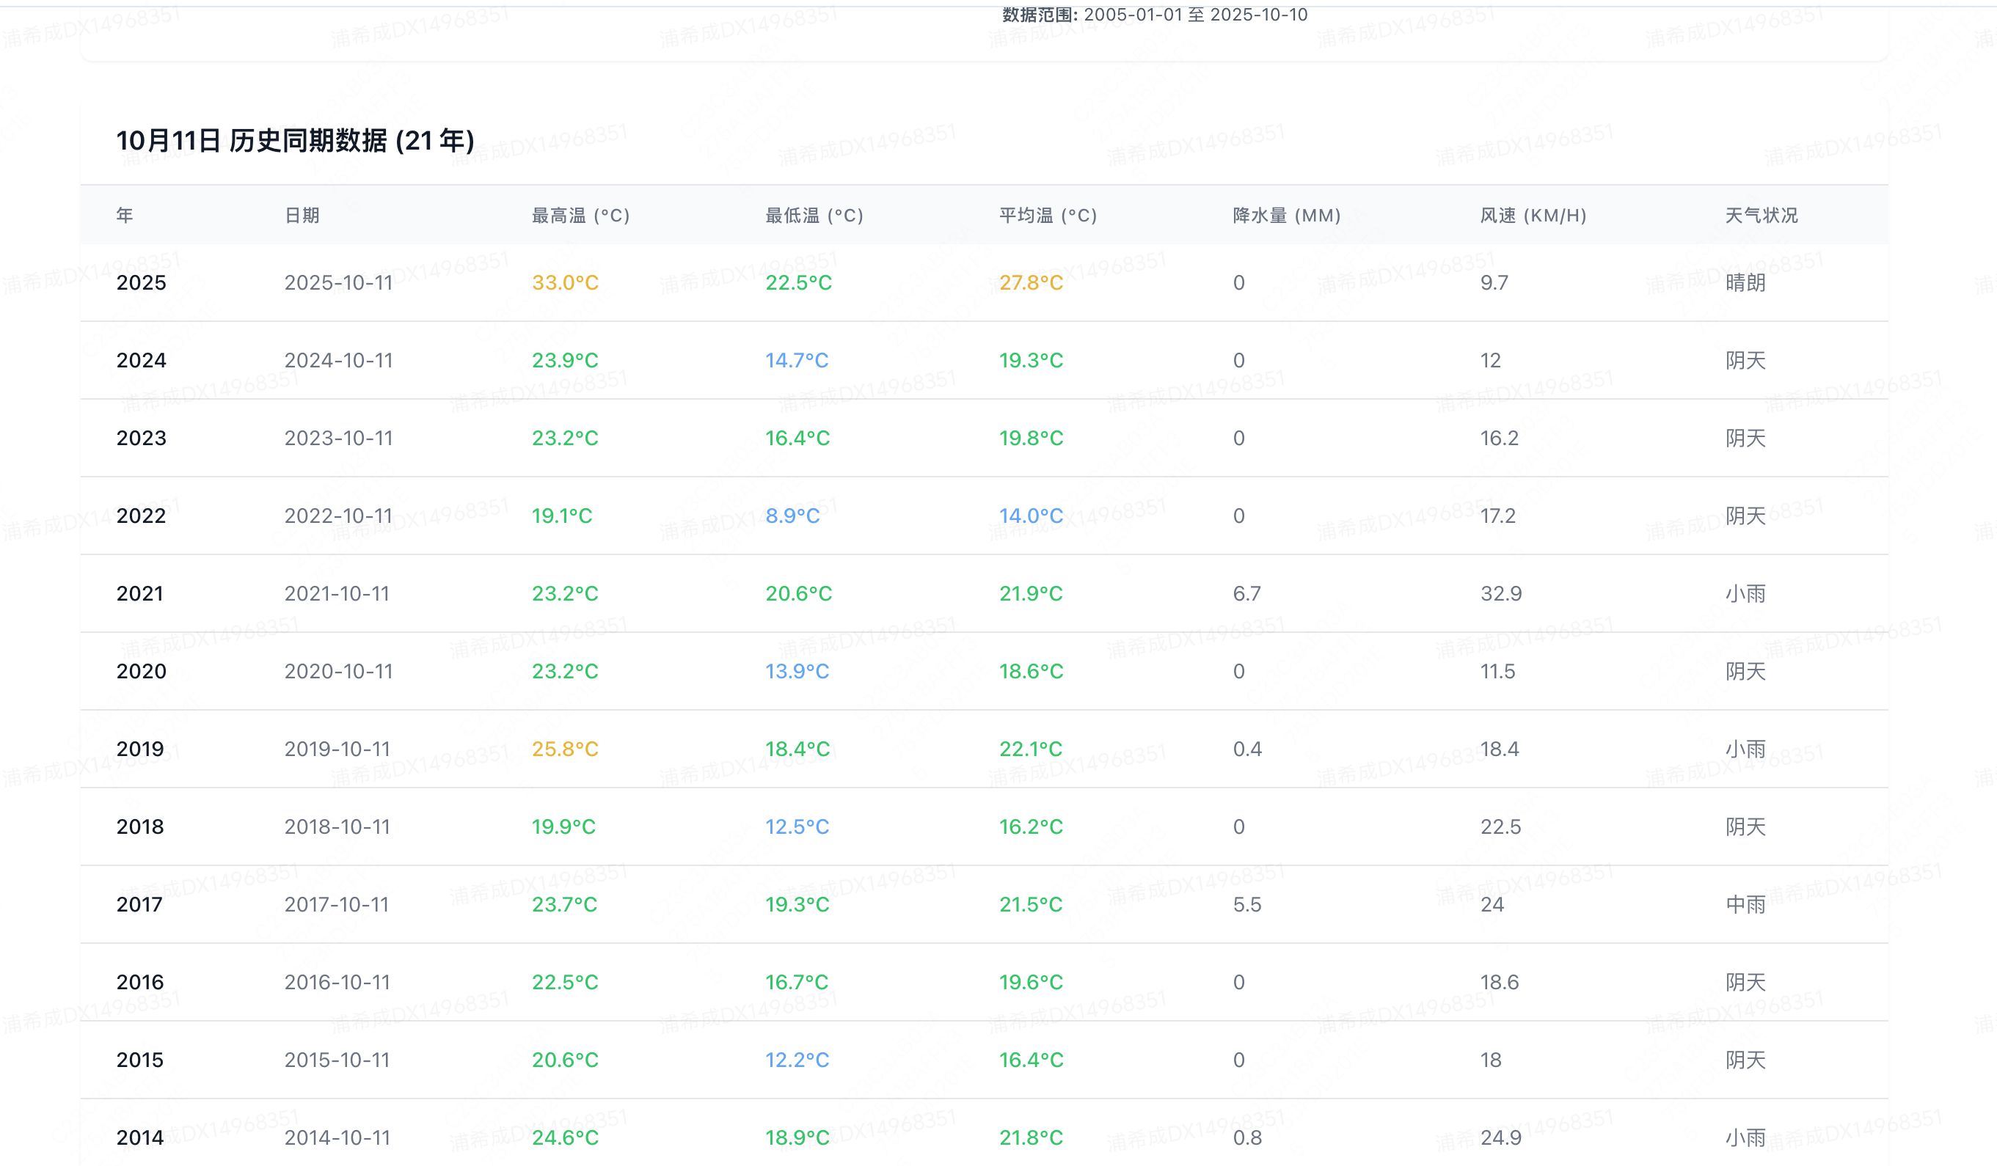Click the 33.0°C high temperature value
Image resolution: width=1997 pixels, height=1166 pixels.
(564, 283)
